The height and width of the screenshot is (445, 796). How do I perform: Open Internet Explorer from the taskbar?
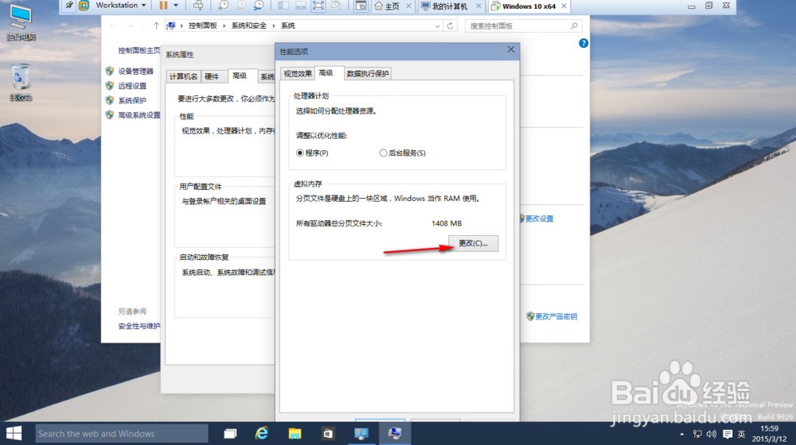pyautogui.click(x=262, y=433)
